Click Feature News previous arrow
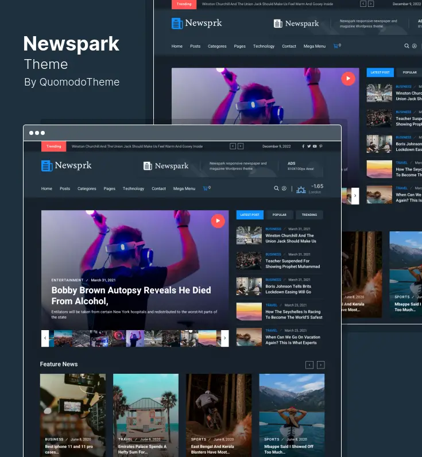Image resolution: width=422 pixels, height=457 pixels. 309,365
